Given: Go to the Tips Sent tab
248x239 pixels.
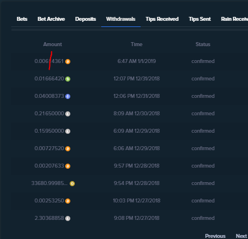Looking at the screenshot, I should coord(200,19).
